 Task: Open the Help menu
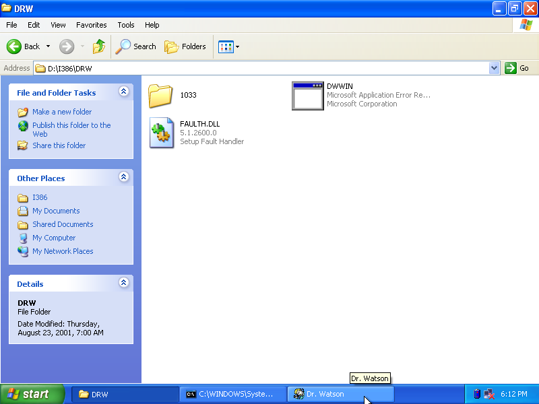pos(152,25)
